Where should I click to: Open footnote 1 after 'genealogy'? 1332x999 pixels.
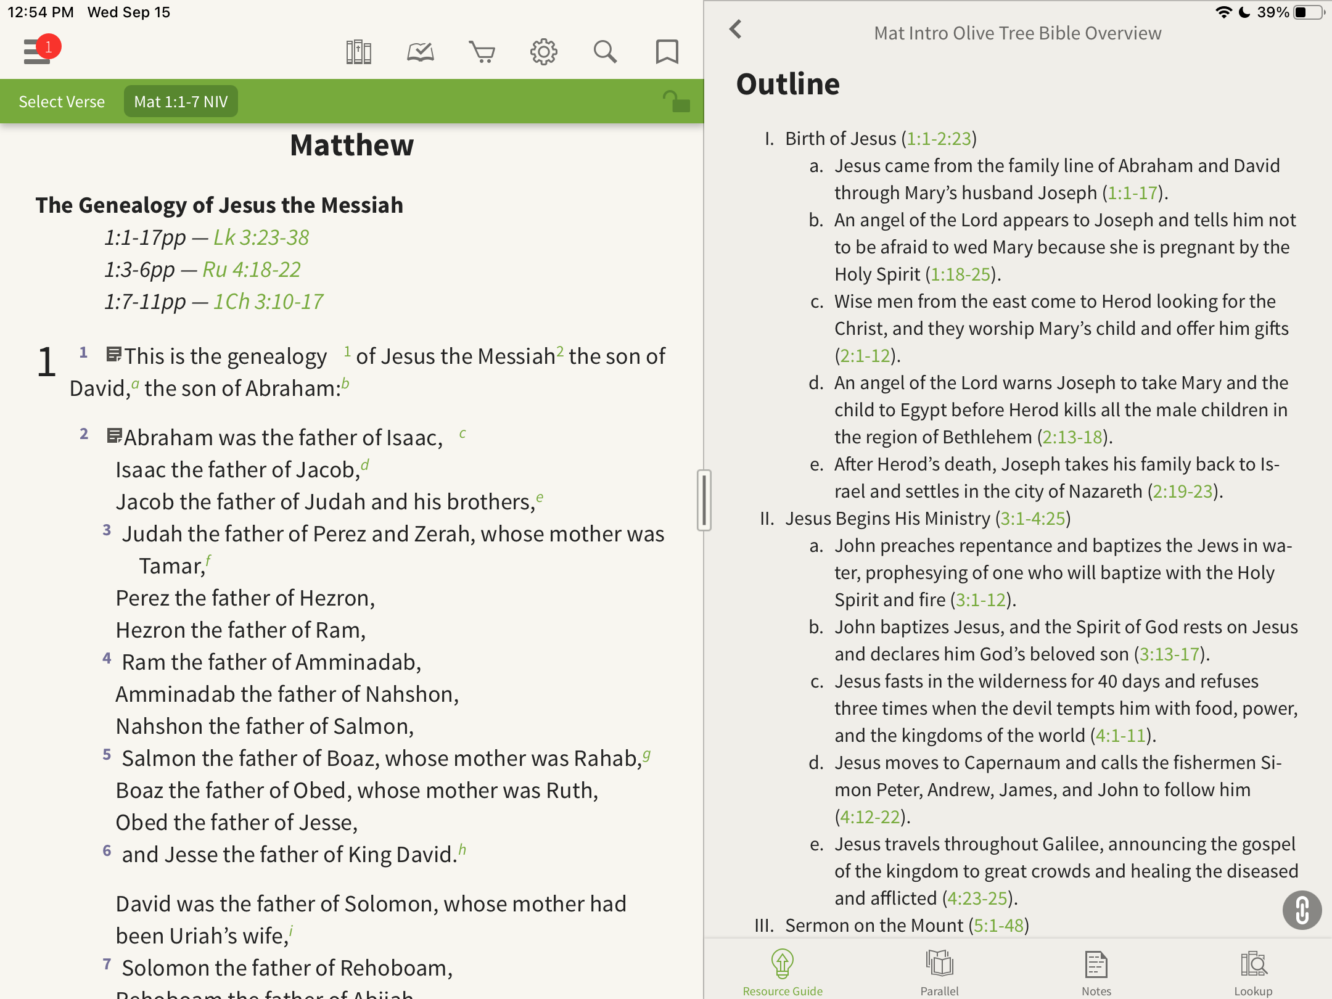pos(347,351)
